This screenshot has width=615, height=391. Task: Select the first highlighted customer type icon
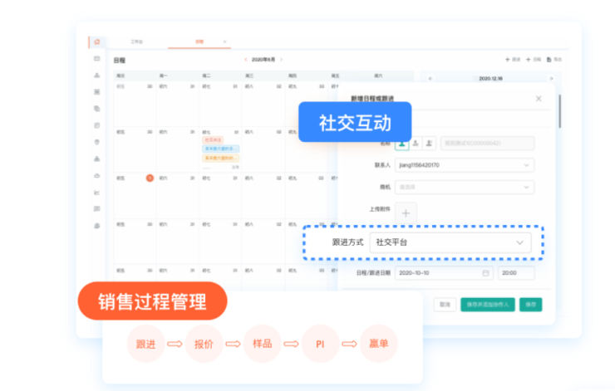coord(402,143)
